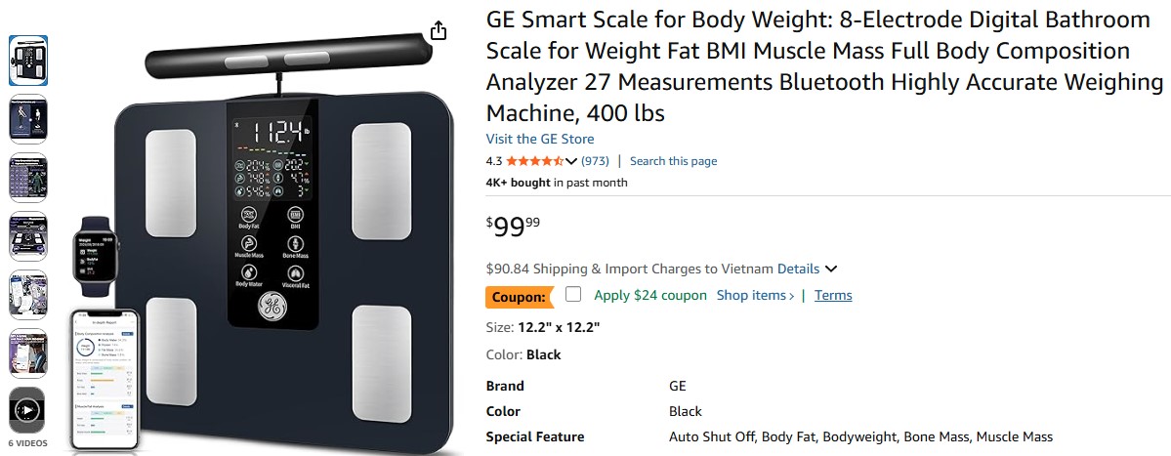The image size is (1171, 456).
Task: Select the third product image thumbnail
Action: [x=27, y=177]
